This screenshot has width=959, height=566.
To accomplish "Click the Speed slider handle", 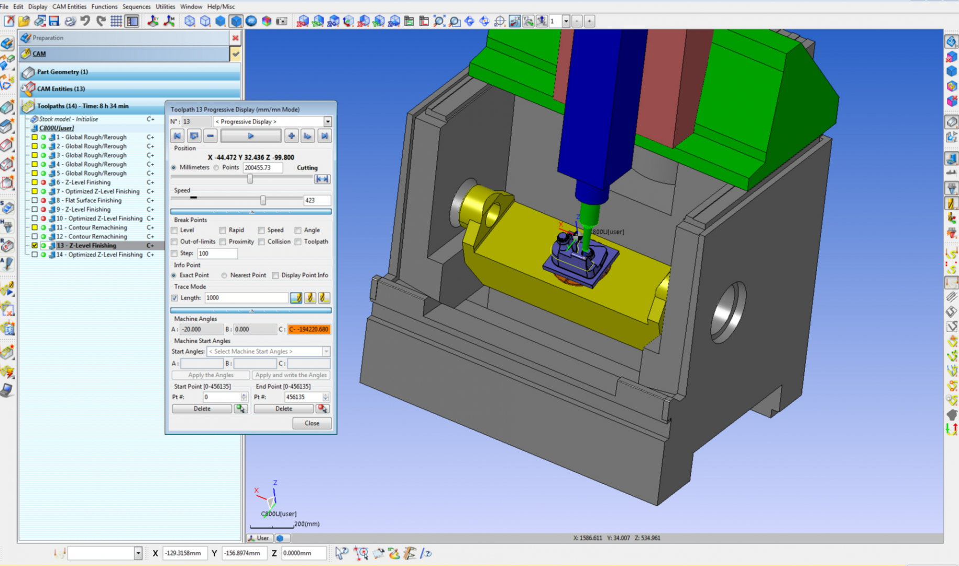I will [263, 200].
